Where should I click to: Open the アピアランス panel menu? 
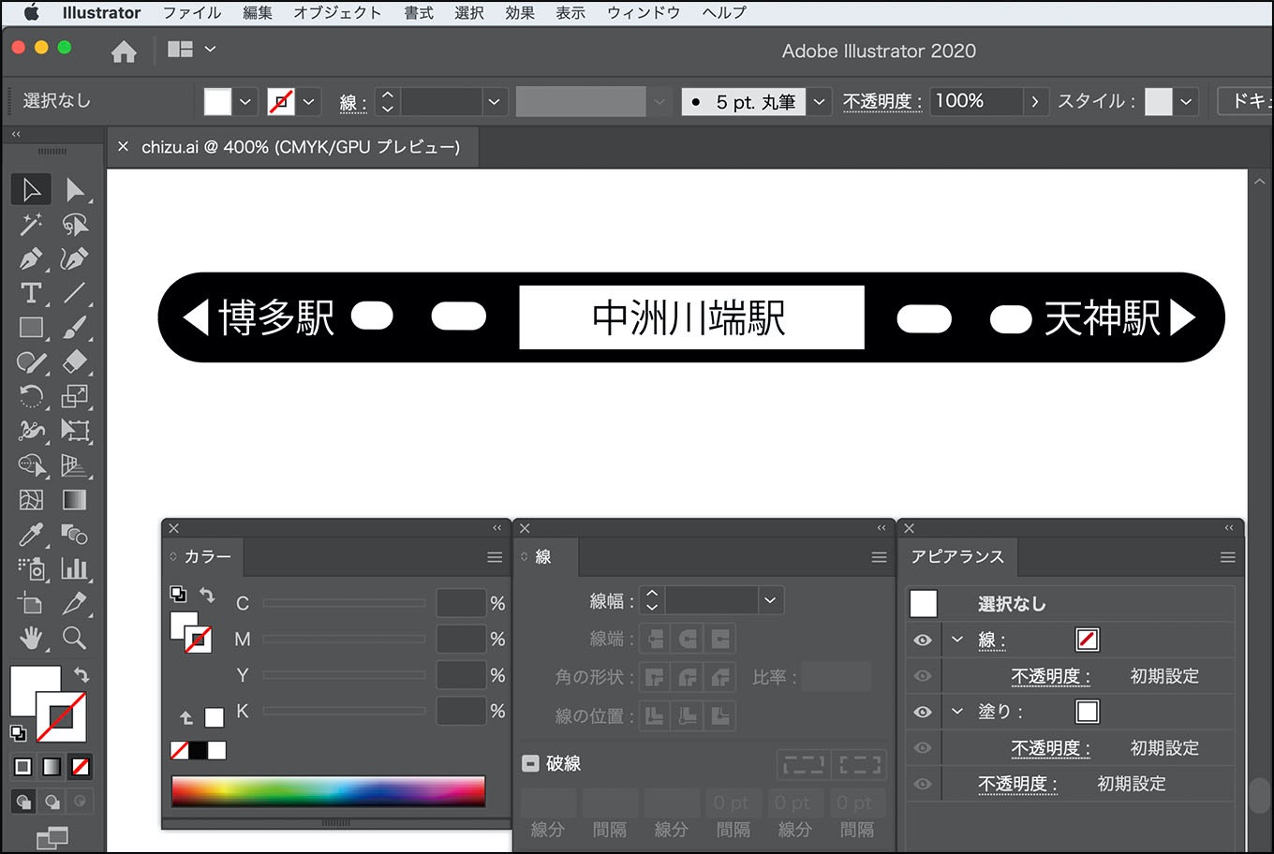click(x=1227, y=557)
